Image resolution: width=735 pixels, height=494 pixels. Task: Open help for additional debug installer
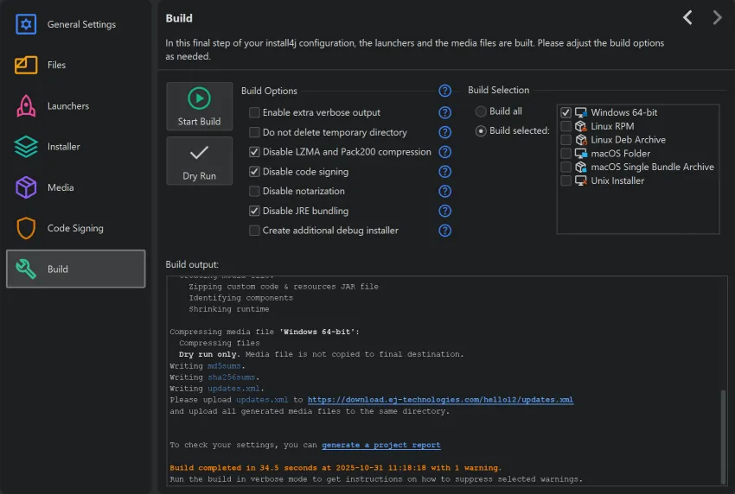tap(444, 231)
